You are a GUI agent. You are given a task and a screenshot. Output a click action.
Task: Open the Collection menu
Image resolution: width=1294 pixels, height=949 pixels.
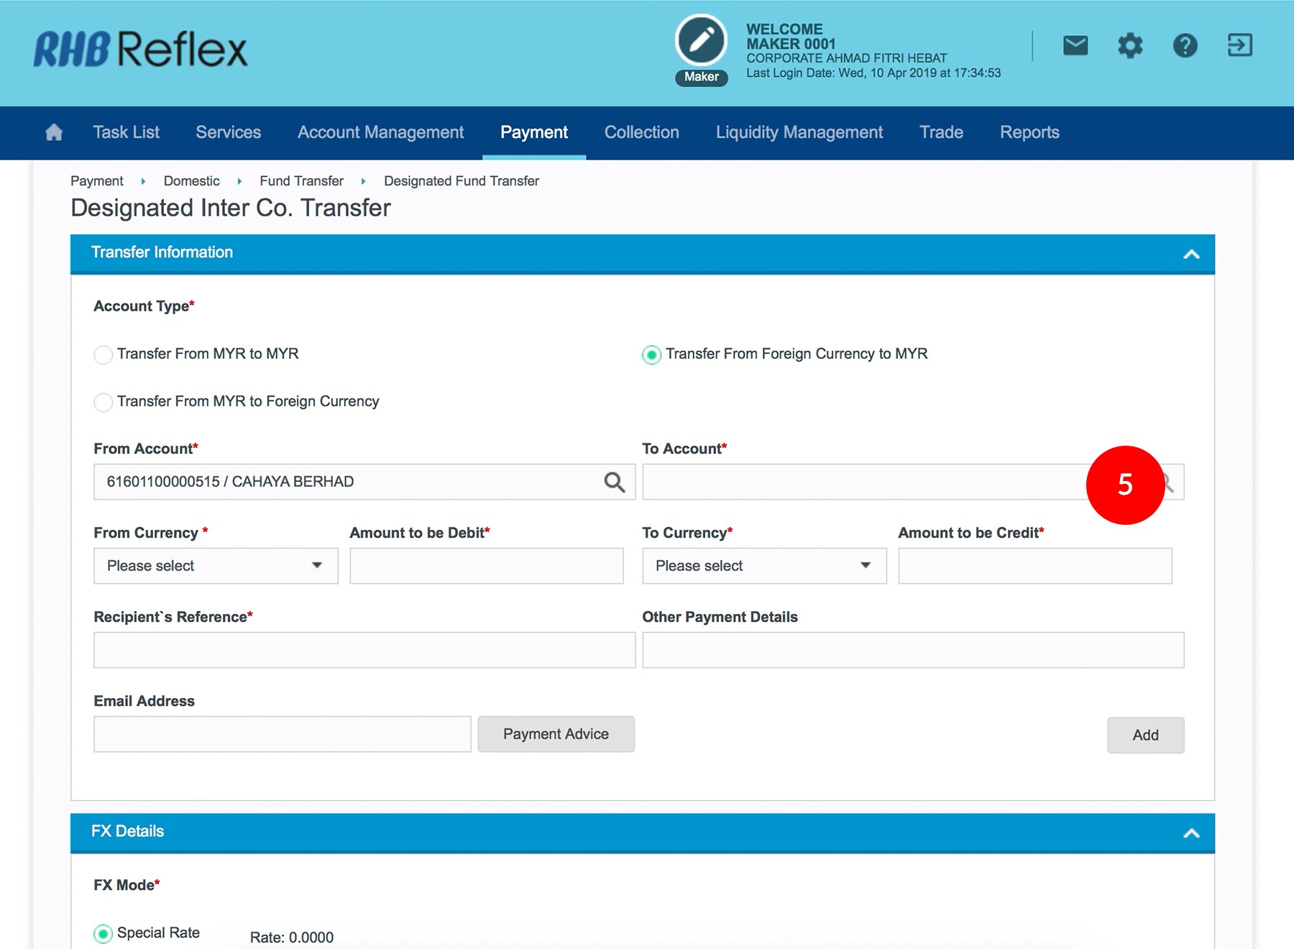[x=641, y=132]
